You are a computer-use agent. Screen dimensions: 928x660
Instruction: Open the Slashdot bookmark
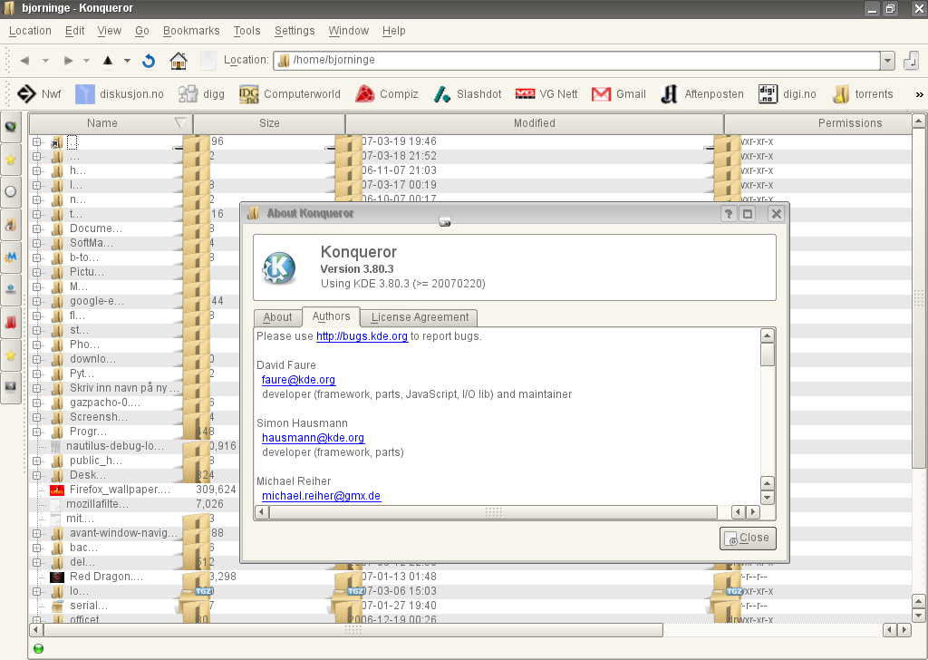tap(467, 94)
